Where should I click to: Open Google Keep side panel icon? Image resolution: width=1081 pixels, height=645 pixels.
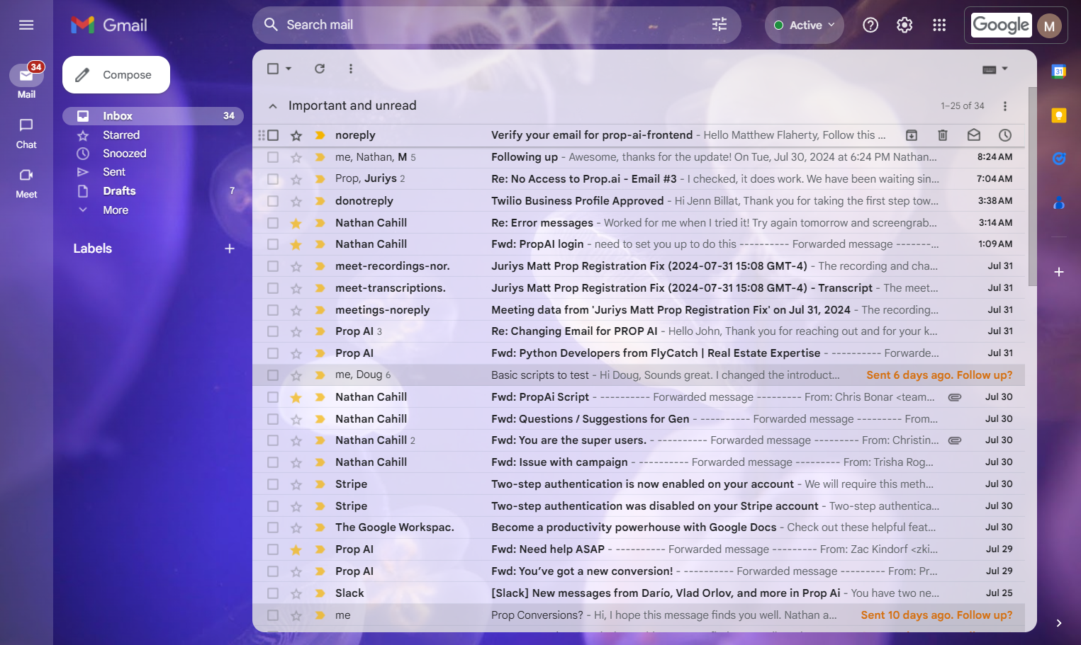coord(1059,115)
